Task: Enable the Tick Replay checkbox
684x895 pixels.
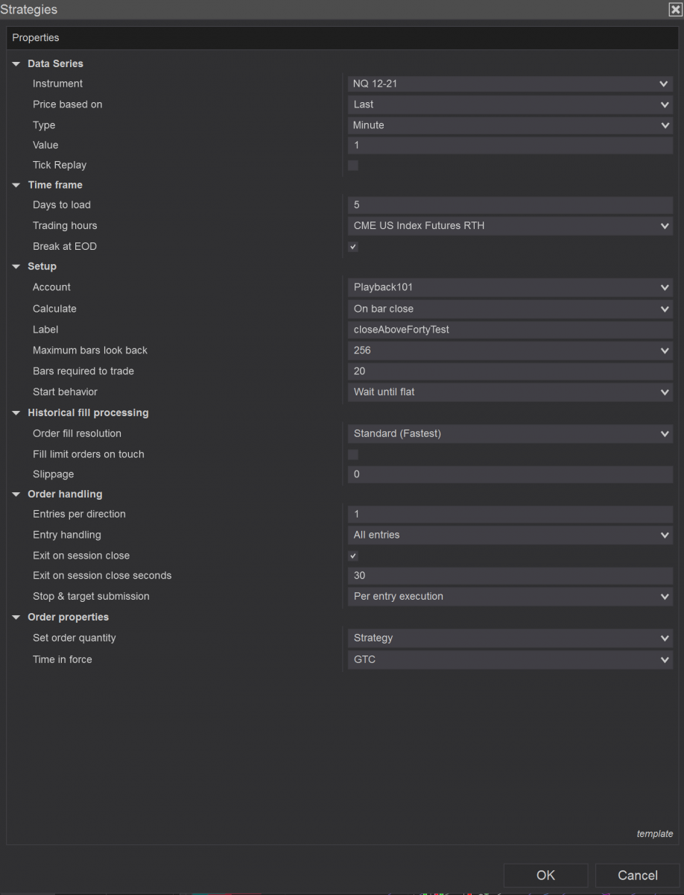Action: point(353,166)
